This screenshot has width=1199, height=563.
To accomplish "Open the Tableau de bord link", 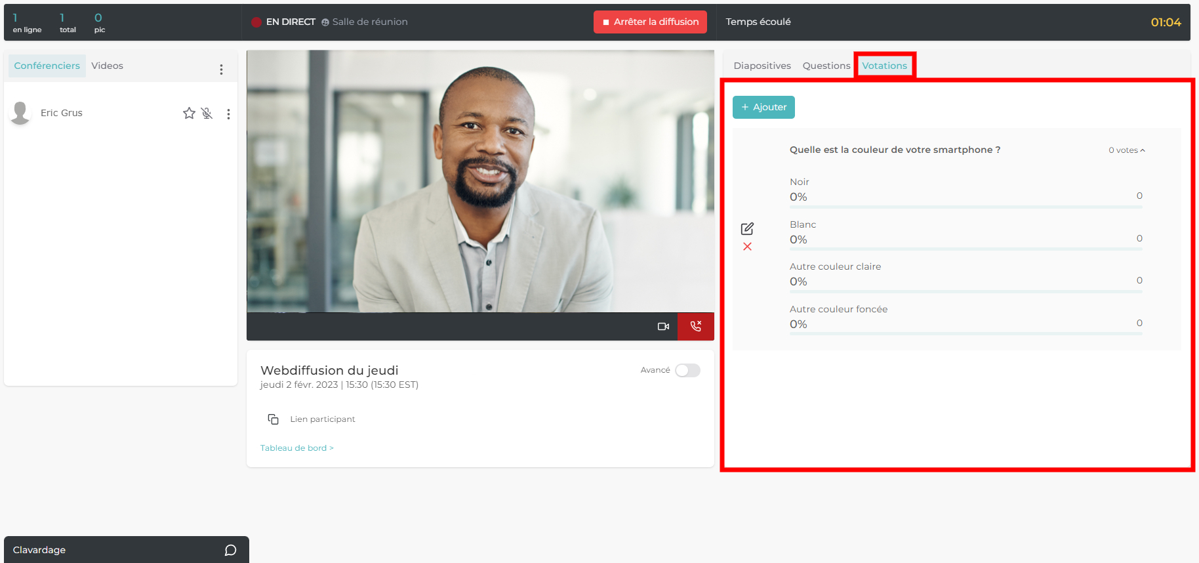I will pos(296,448).
